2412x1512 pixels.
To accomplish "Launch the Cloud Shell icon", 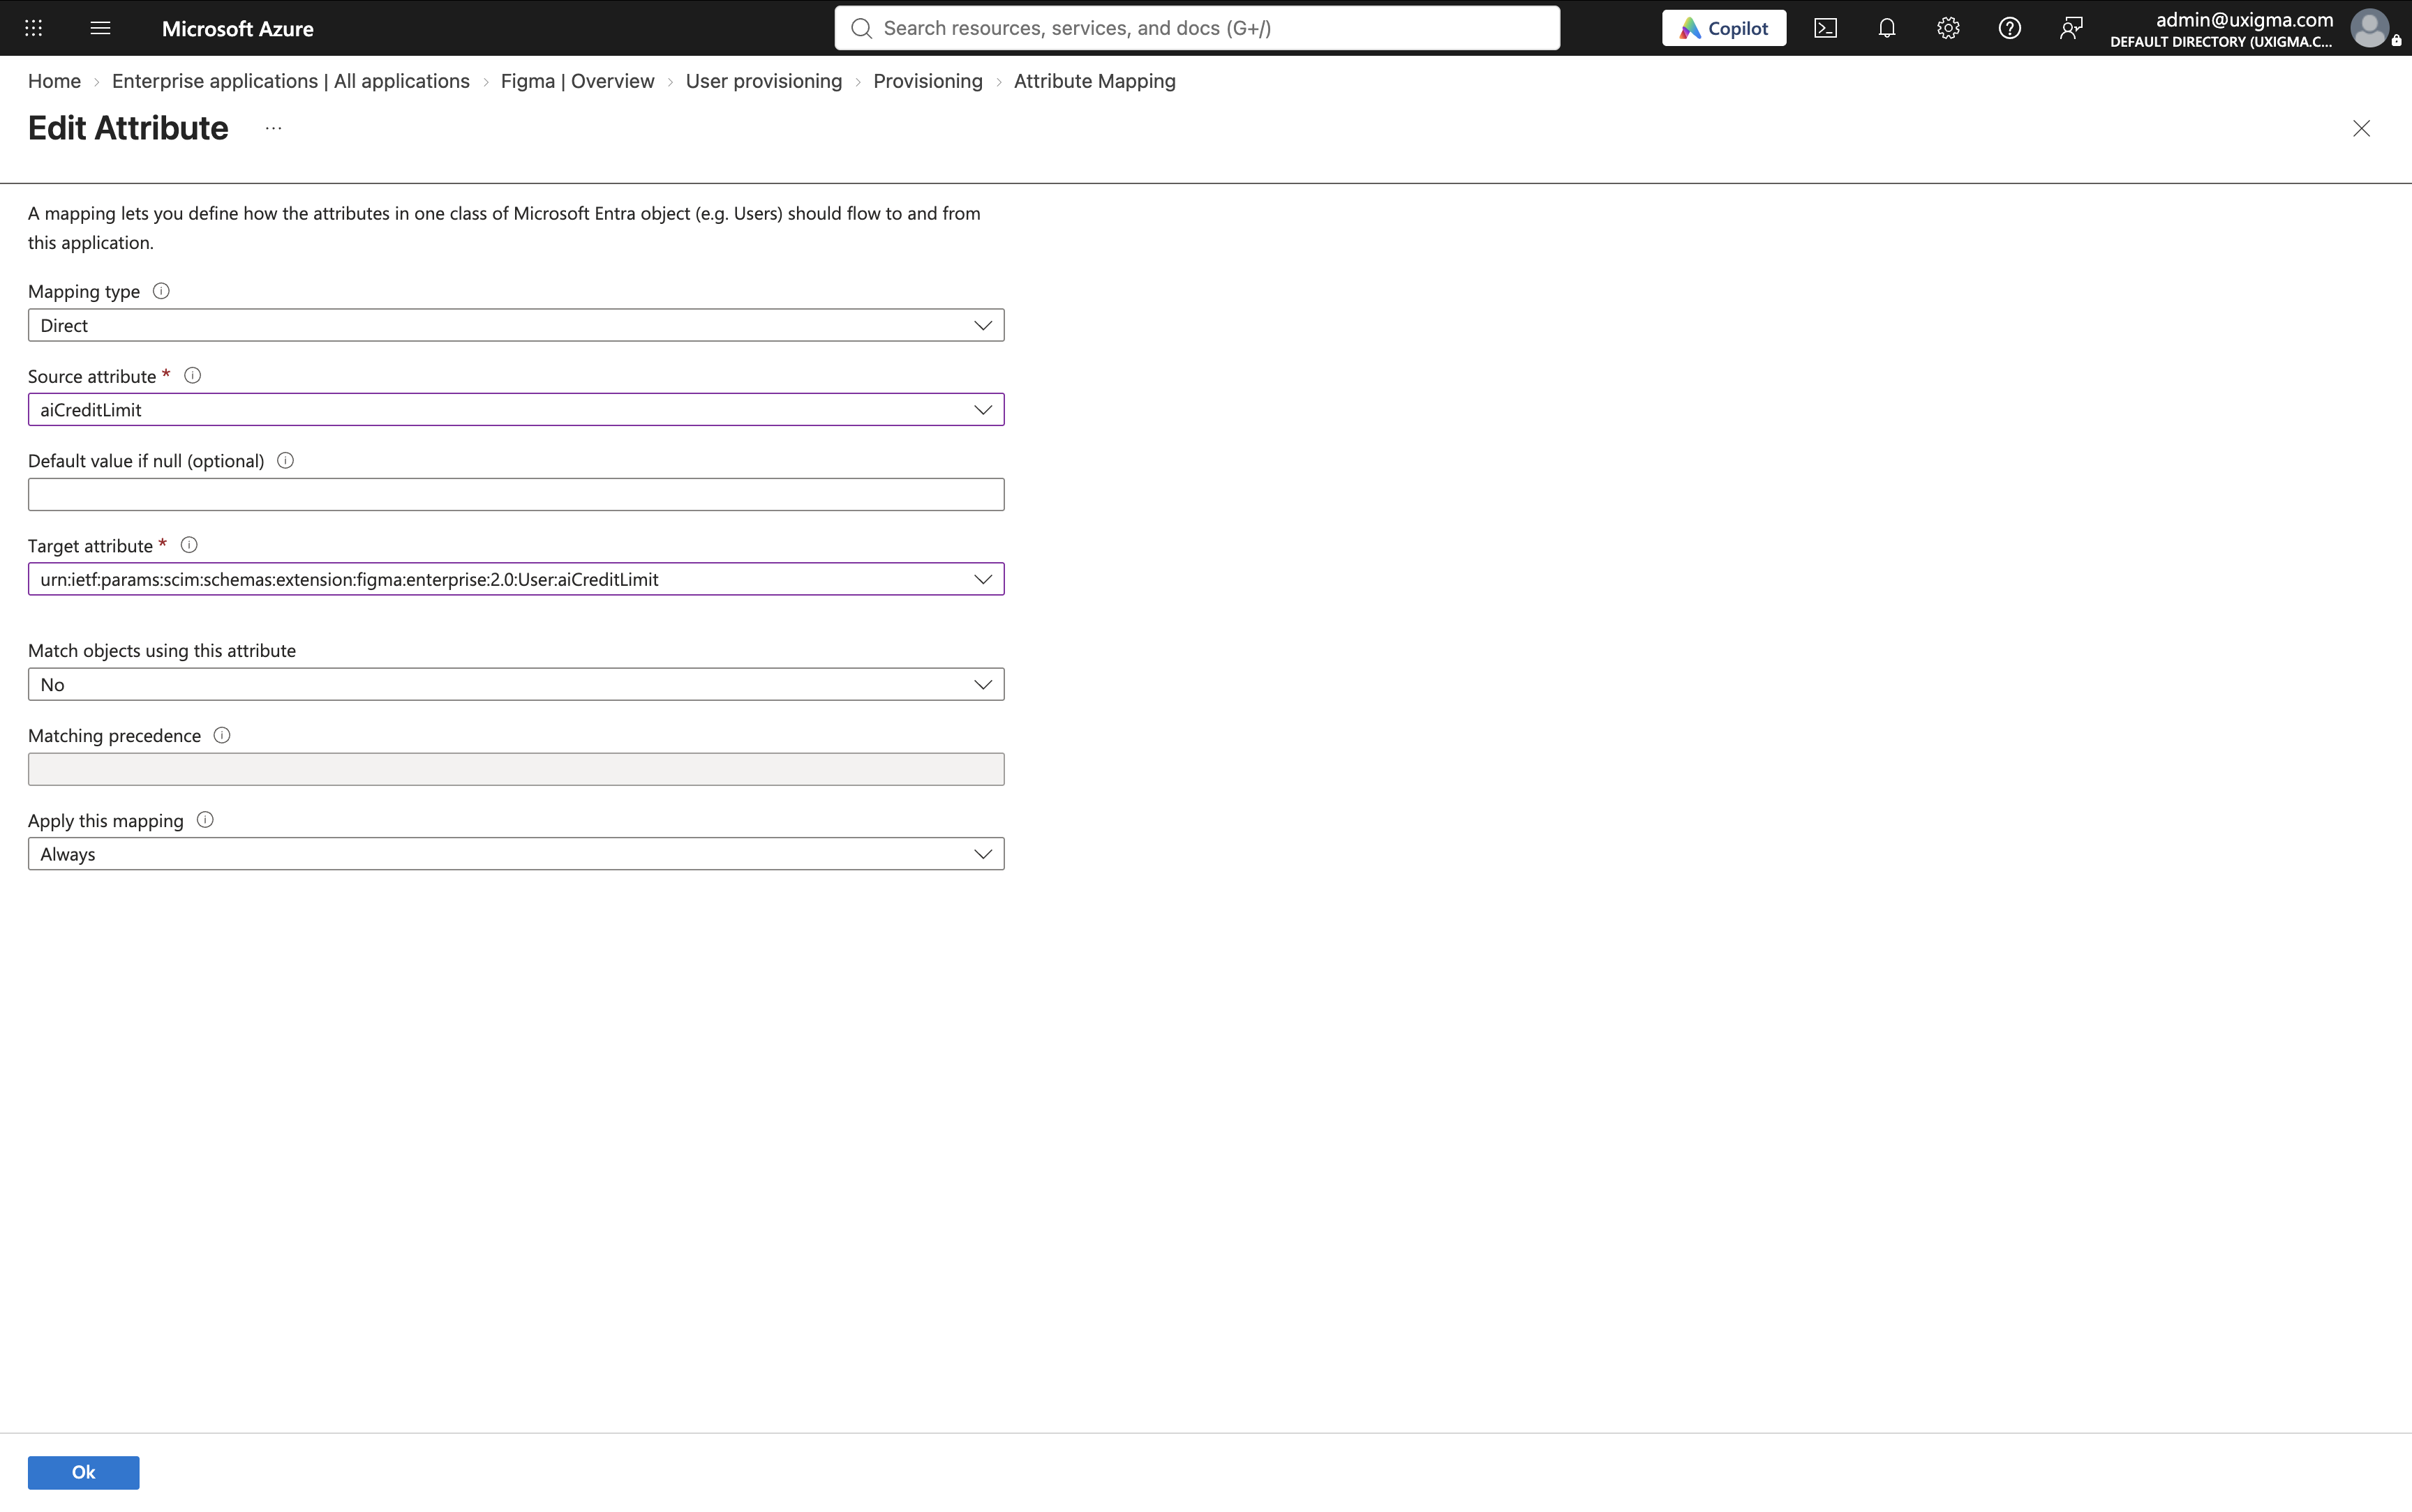I will (1826, 28).
